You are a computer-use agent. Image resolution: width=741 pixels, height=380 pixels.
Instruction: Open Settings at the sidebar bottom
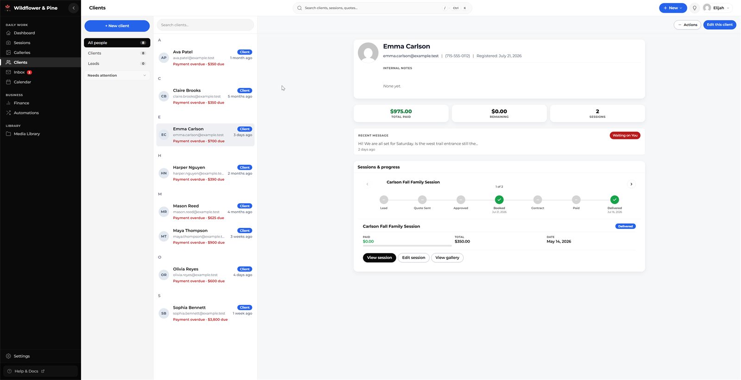(x=40, y=356)
